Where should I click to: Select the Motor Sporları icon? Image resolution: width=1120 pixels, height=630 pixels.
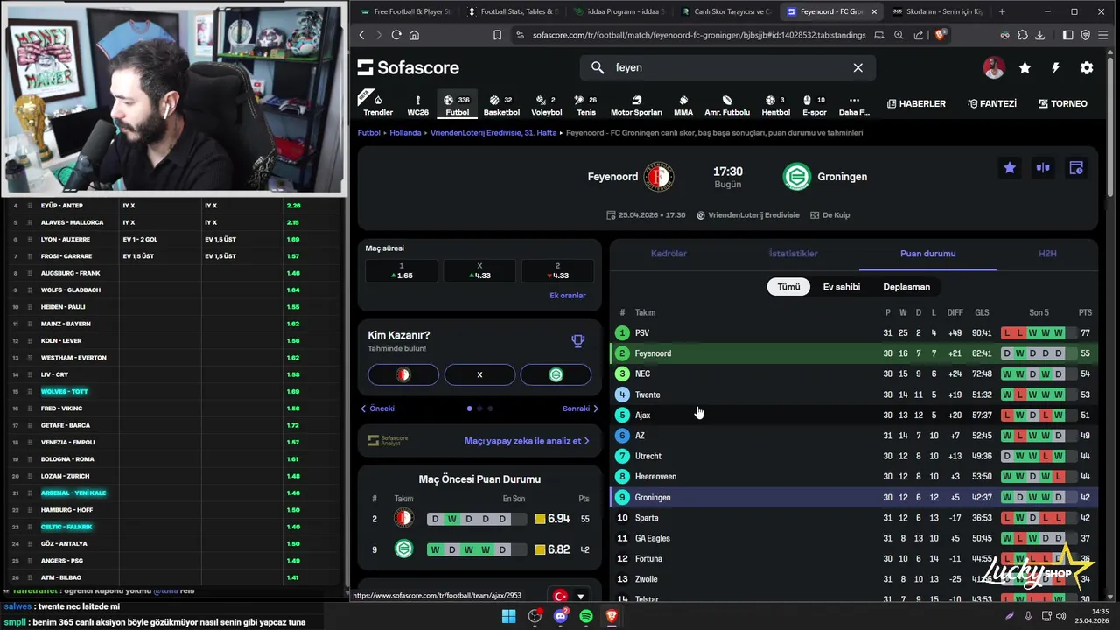coord(636,105)
